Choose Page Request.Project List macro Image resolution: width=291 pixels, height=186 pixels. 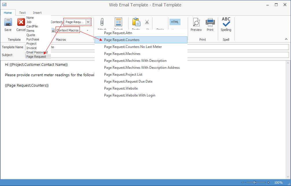click(141, 75)
